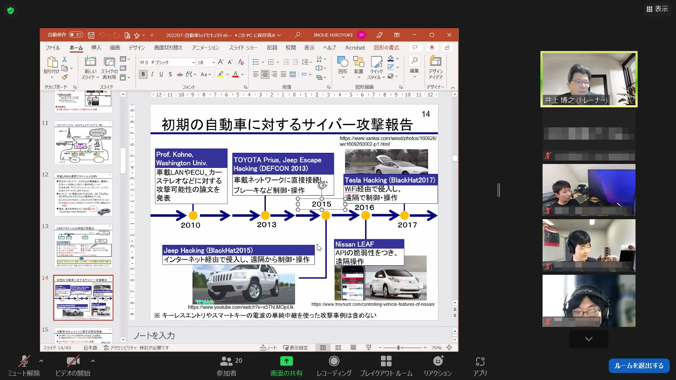Open the search magnifier in title bar
This screenshot has width=676, height=380.
(x=298, y=35)
